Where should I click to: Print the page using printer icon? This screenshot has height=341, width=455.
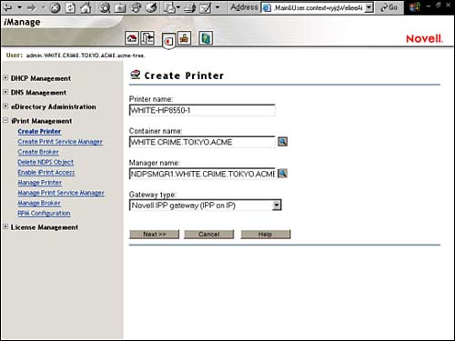(x=190, y=7)
